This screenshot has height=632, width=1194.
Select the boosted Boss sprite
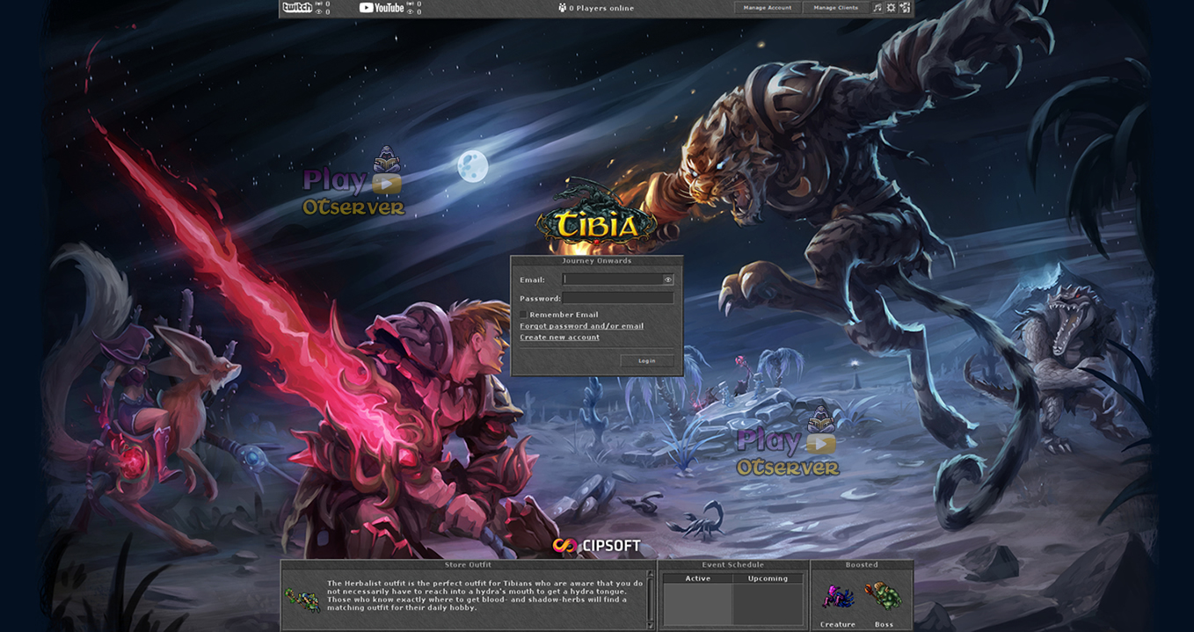click(884, 597)
